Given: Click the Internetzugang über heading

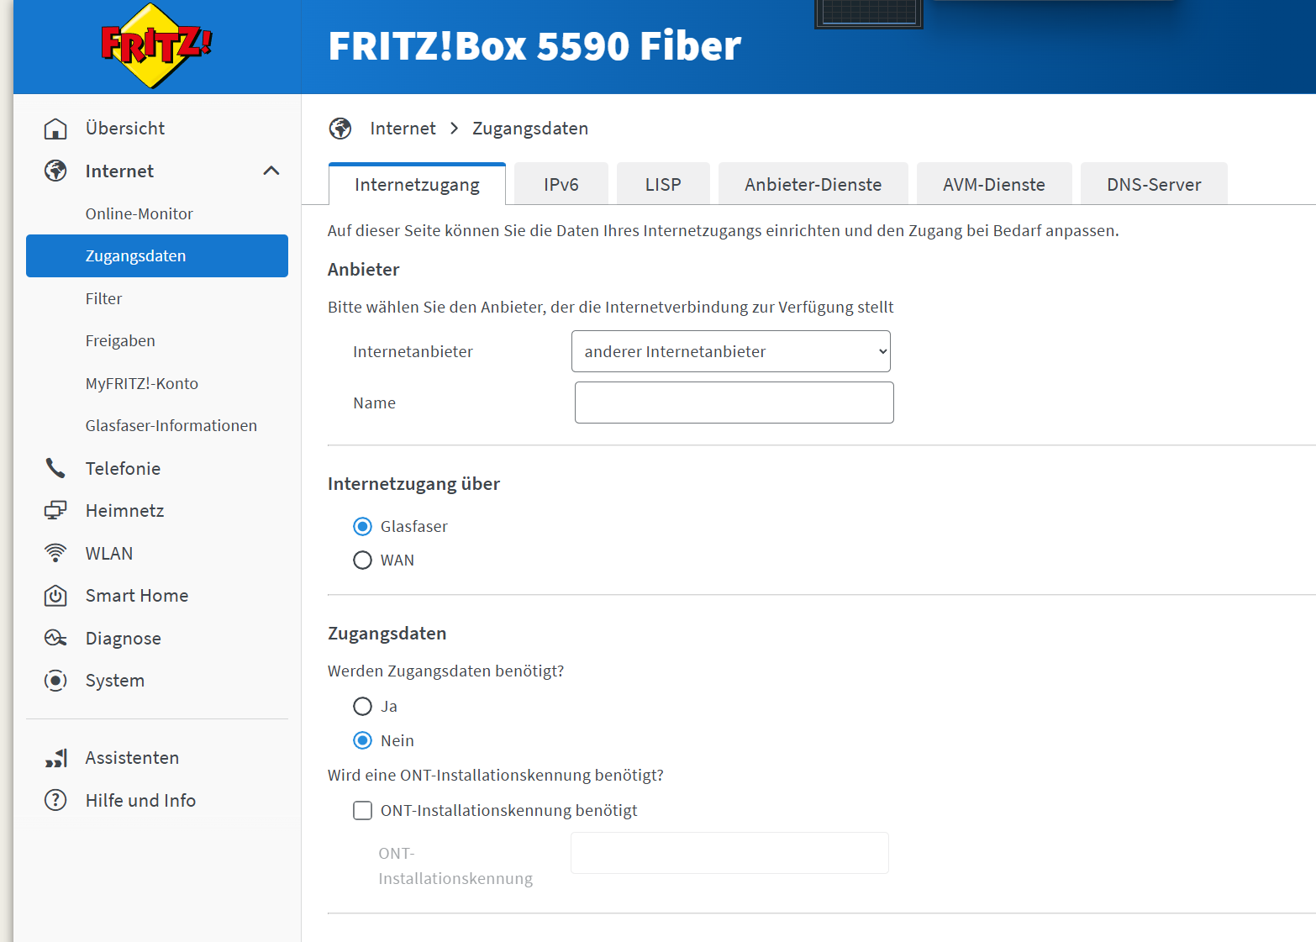Looking at the screenshot, I should pyautogui.click(x=413, y=484).
